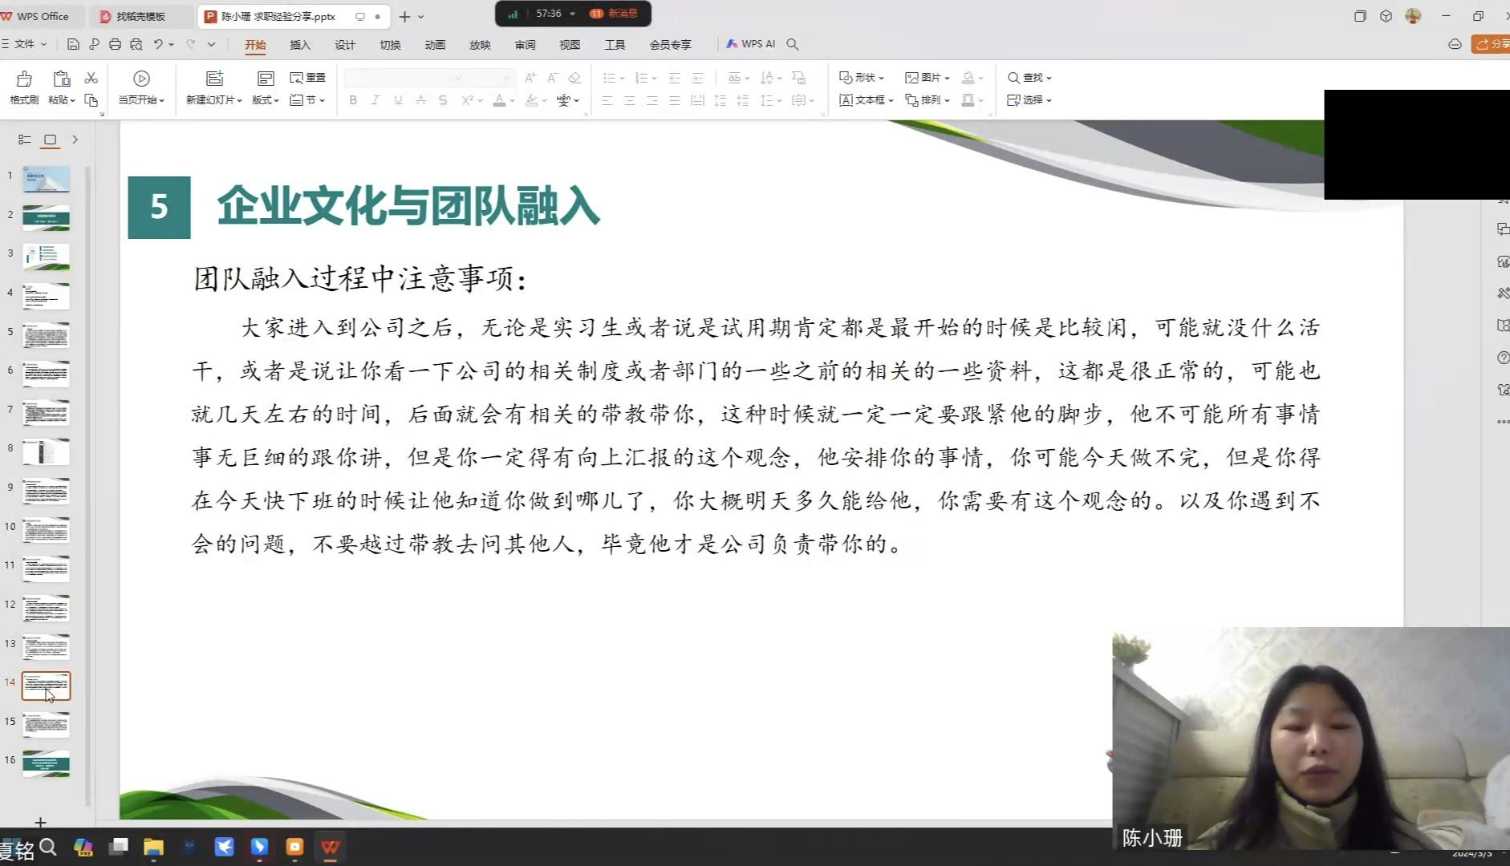The width and height of the screenshot is (1510, 866).
Task: Click the Format Painter (格式刷) icon
Action: click(24, 79)
